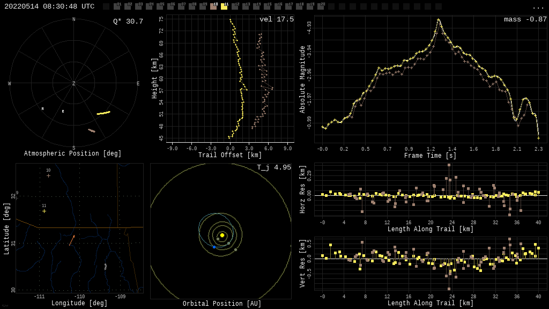Screen dimensions: 549x309
Task: Select the orange meteor track arrow on map
Action: (71, 240)
